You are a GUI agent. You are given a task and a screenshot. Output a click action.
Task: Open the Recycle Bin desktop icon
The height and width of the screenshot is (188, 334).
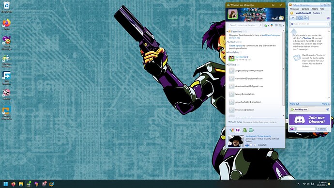click(7, 7)
